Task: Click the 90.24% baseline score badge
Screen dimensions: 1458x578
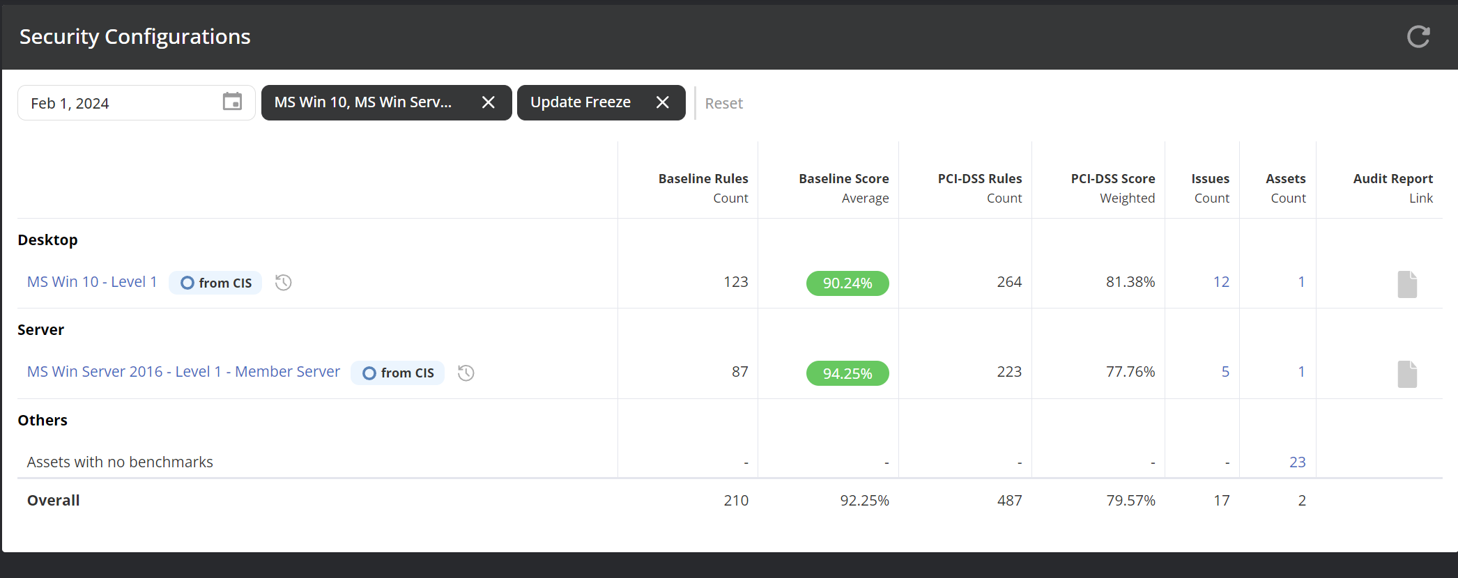Action: [847, 283]
